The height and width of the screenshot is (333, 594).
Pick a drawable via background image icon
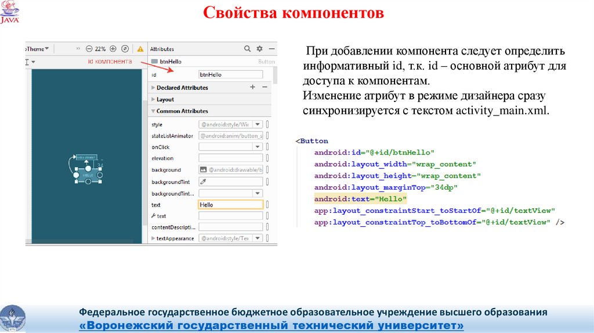pos(204,170)
